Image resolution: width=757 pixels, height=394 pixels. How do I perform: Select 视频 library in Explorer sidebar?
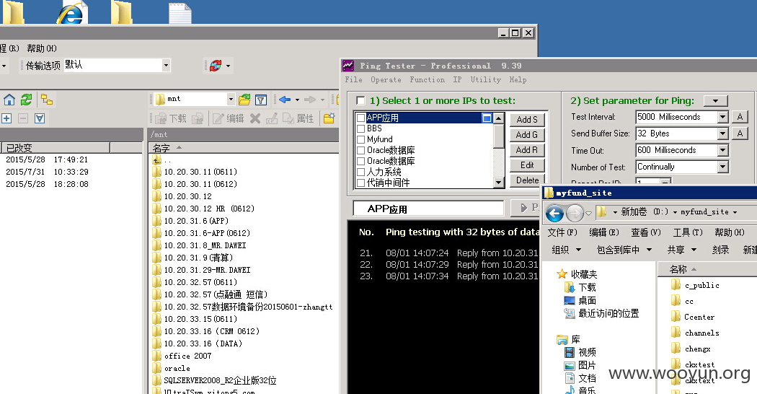point(580,352)
